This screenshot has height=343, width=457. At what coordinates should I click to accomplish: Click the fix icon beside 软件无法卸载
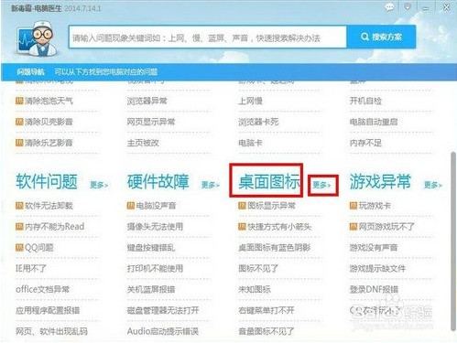tap(19, 206)
